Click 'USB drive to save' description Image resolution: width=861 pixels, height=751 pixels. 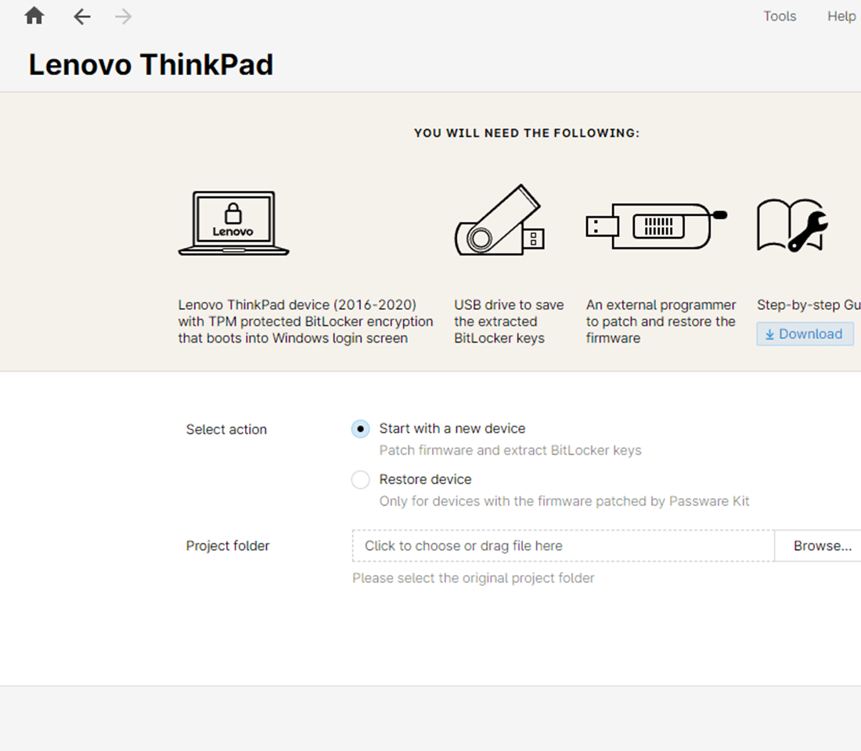(509, 322)
